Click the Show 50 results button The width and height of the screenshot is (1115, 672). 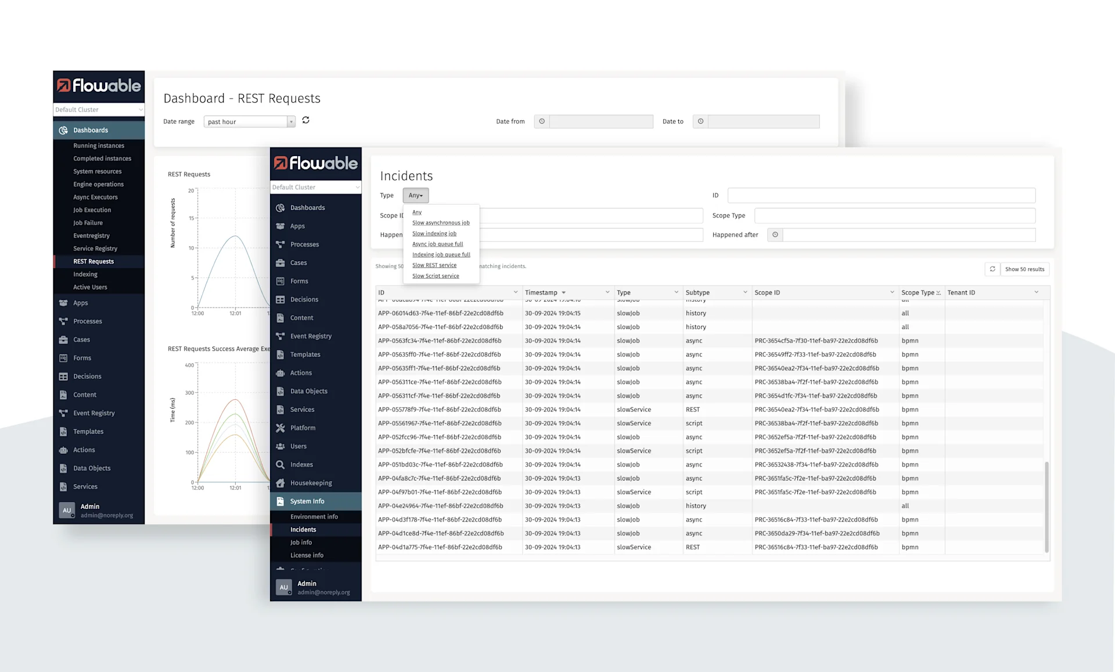coord(1024,269)
